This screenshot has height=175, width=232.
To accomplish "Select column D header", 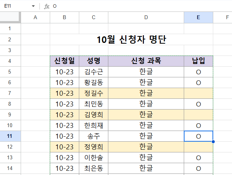I will coord(146,18).
